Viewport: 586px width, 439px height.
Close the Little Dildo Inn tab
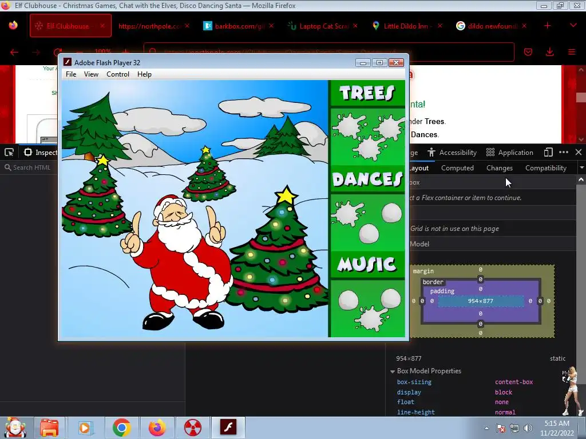pyautogui.click(x=440, y=26)
